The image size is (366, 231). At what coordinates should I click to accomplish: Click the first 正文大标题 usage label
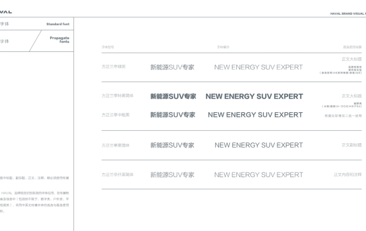pyautogui.click(x=351, y=59)
